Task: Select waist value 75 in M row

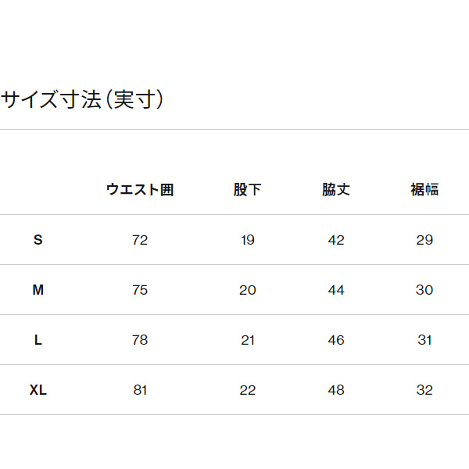Action: coord(140,290)
